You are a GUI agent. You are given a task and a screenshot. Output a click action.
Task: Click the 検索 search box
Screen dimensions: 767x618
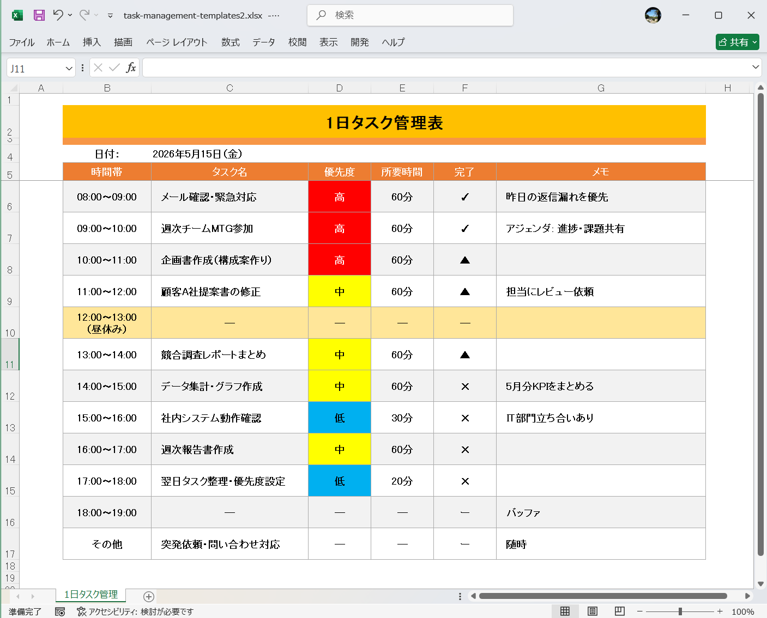coord(410,15)
